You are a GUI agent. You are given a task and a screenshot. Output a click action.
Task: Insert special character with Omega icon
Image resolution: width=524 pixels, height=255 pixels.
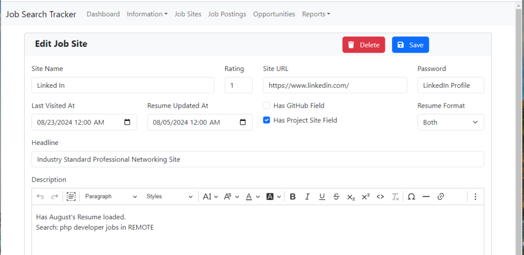coord(412,197)
